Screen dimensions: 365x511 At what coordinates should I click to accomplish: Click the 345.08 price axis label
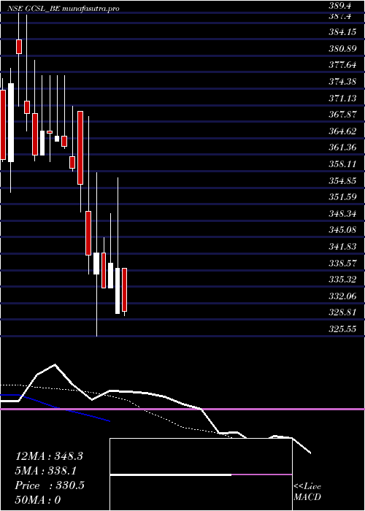coord(342,230)
